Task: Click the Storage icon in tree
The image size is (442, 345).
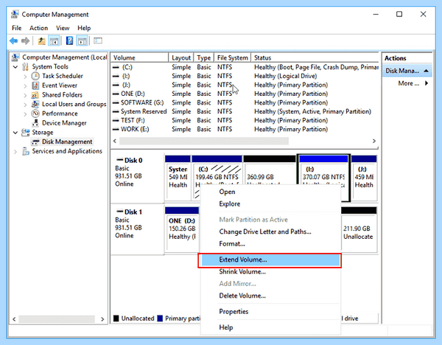Action: [x=26, y=132]
